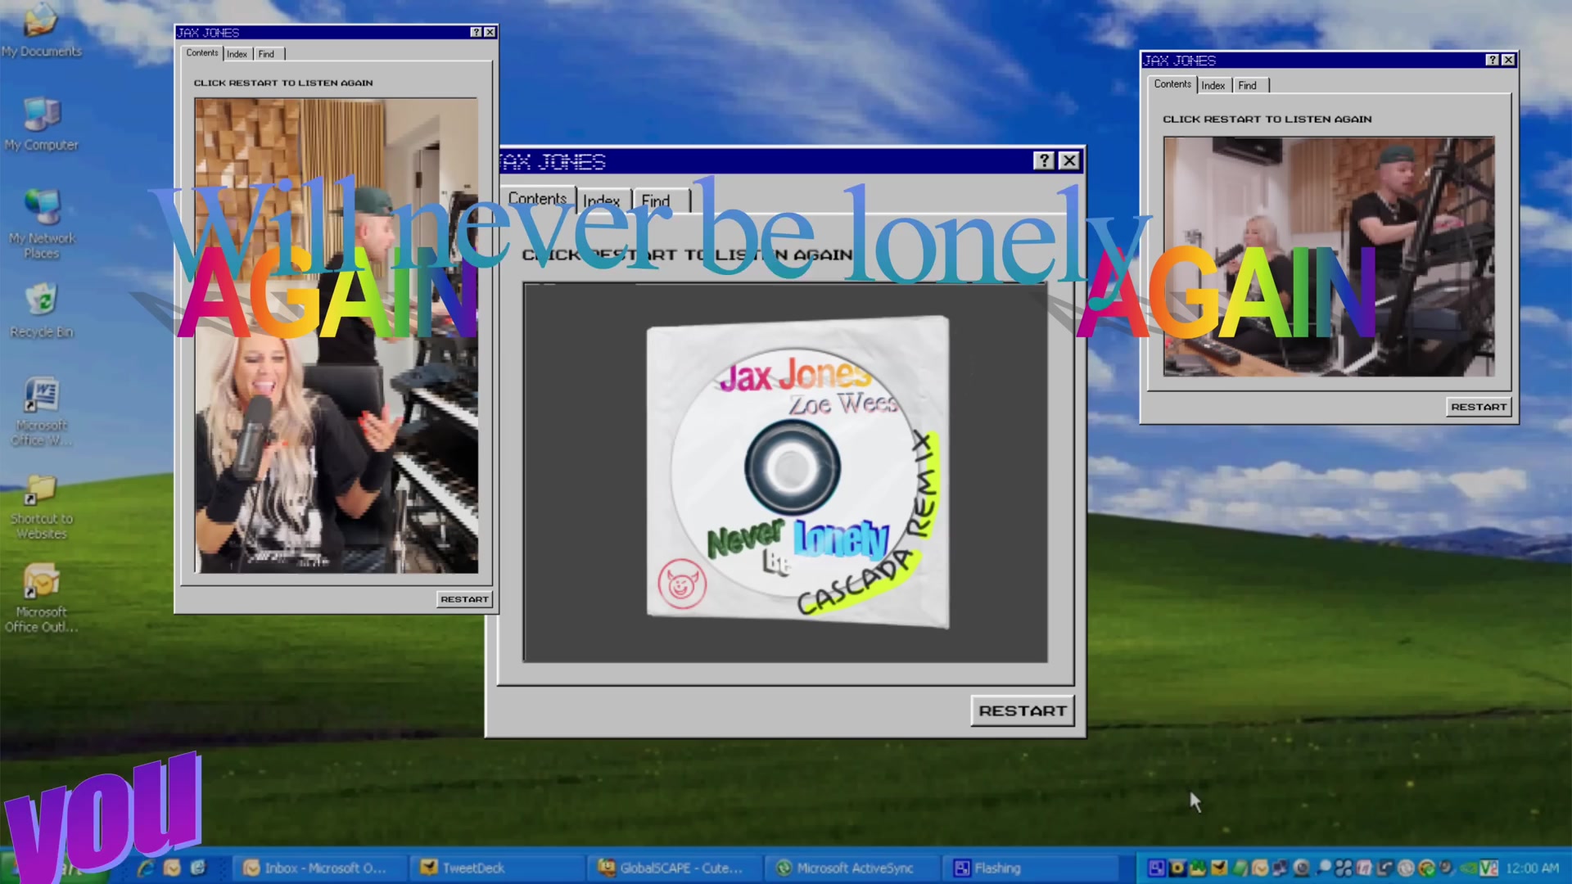
Task: Select Contents tab in left Jax Jones window
Action: [x=201, y=52]
